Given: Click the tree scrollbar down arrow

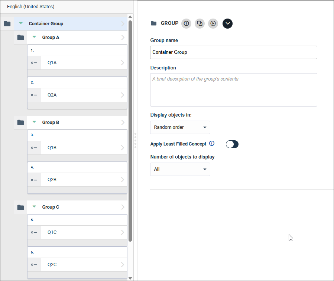Looking at the screenshot, I should pyautogui.click(x=130, y=278).
